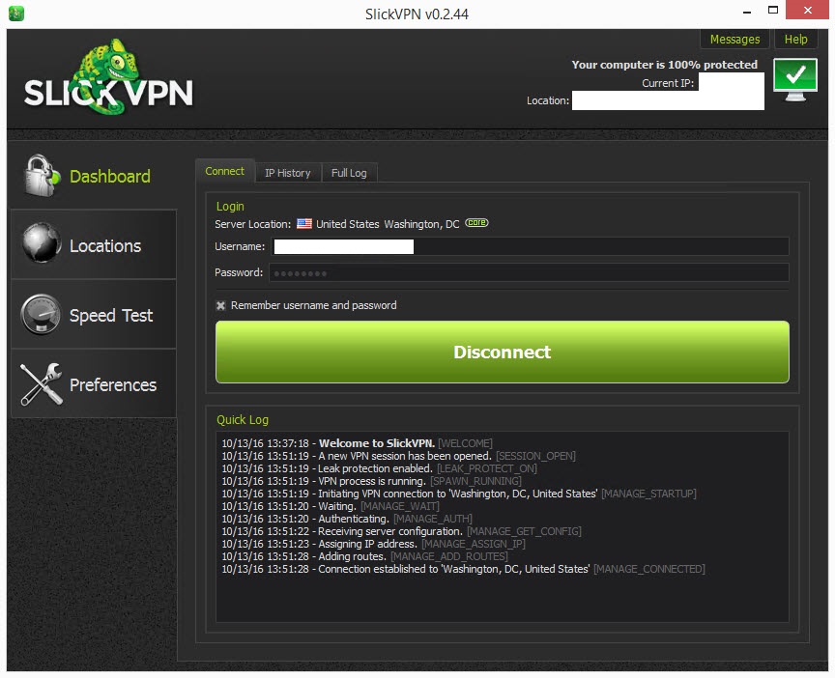Click the 'Quick Log' heading
Screen dimensions: 835x678
[243, 420]
